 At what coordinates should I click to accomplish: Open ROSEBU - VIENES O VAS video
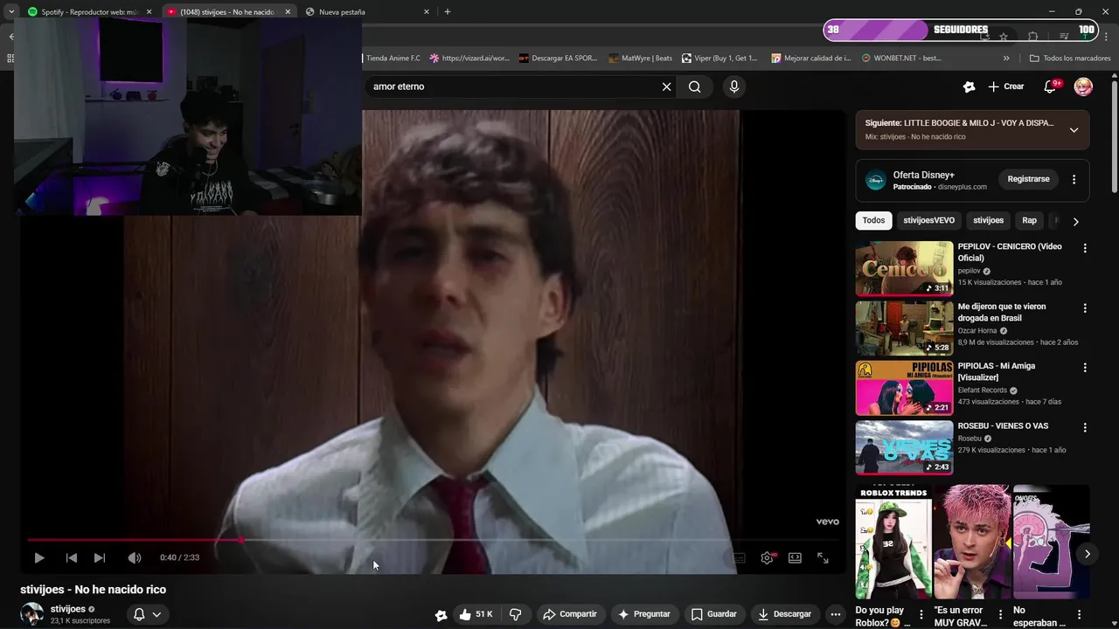coord(904,447)
